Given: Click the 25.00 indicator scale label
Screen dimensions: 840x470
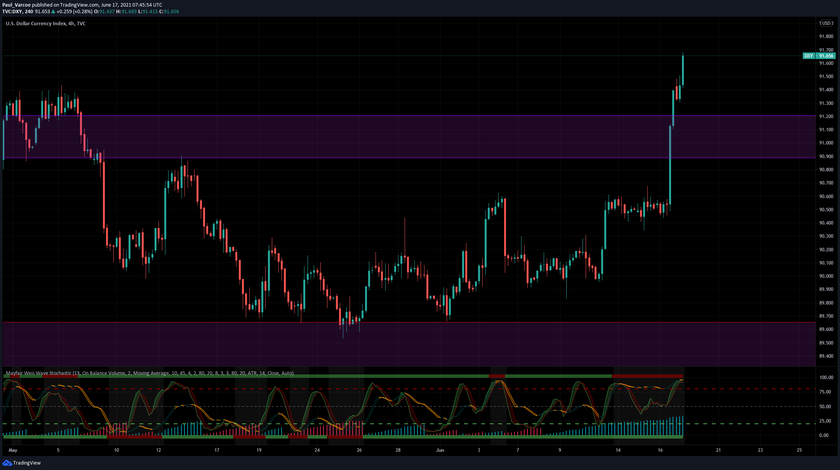Looking at the screenshot, I should [825, 421].
